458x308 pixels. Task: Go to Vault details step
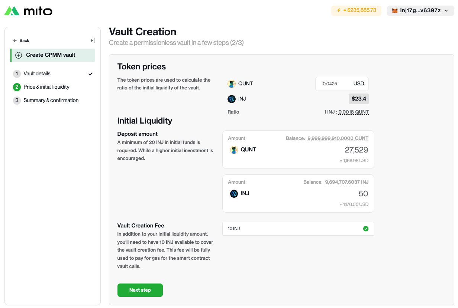point(37,73)
